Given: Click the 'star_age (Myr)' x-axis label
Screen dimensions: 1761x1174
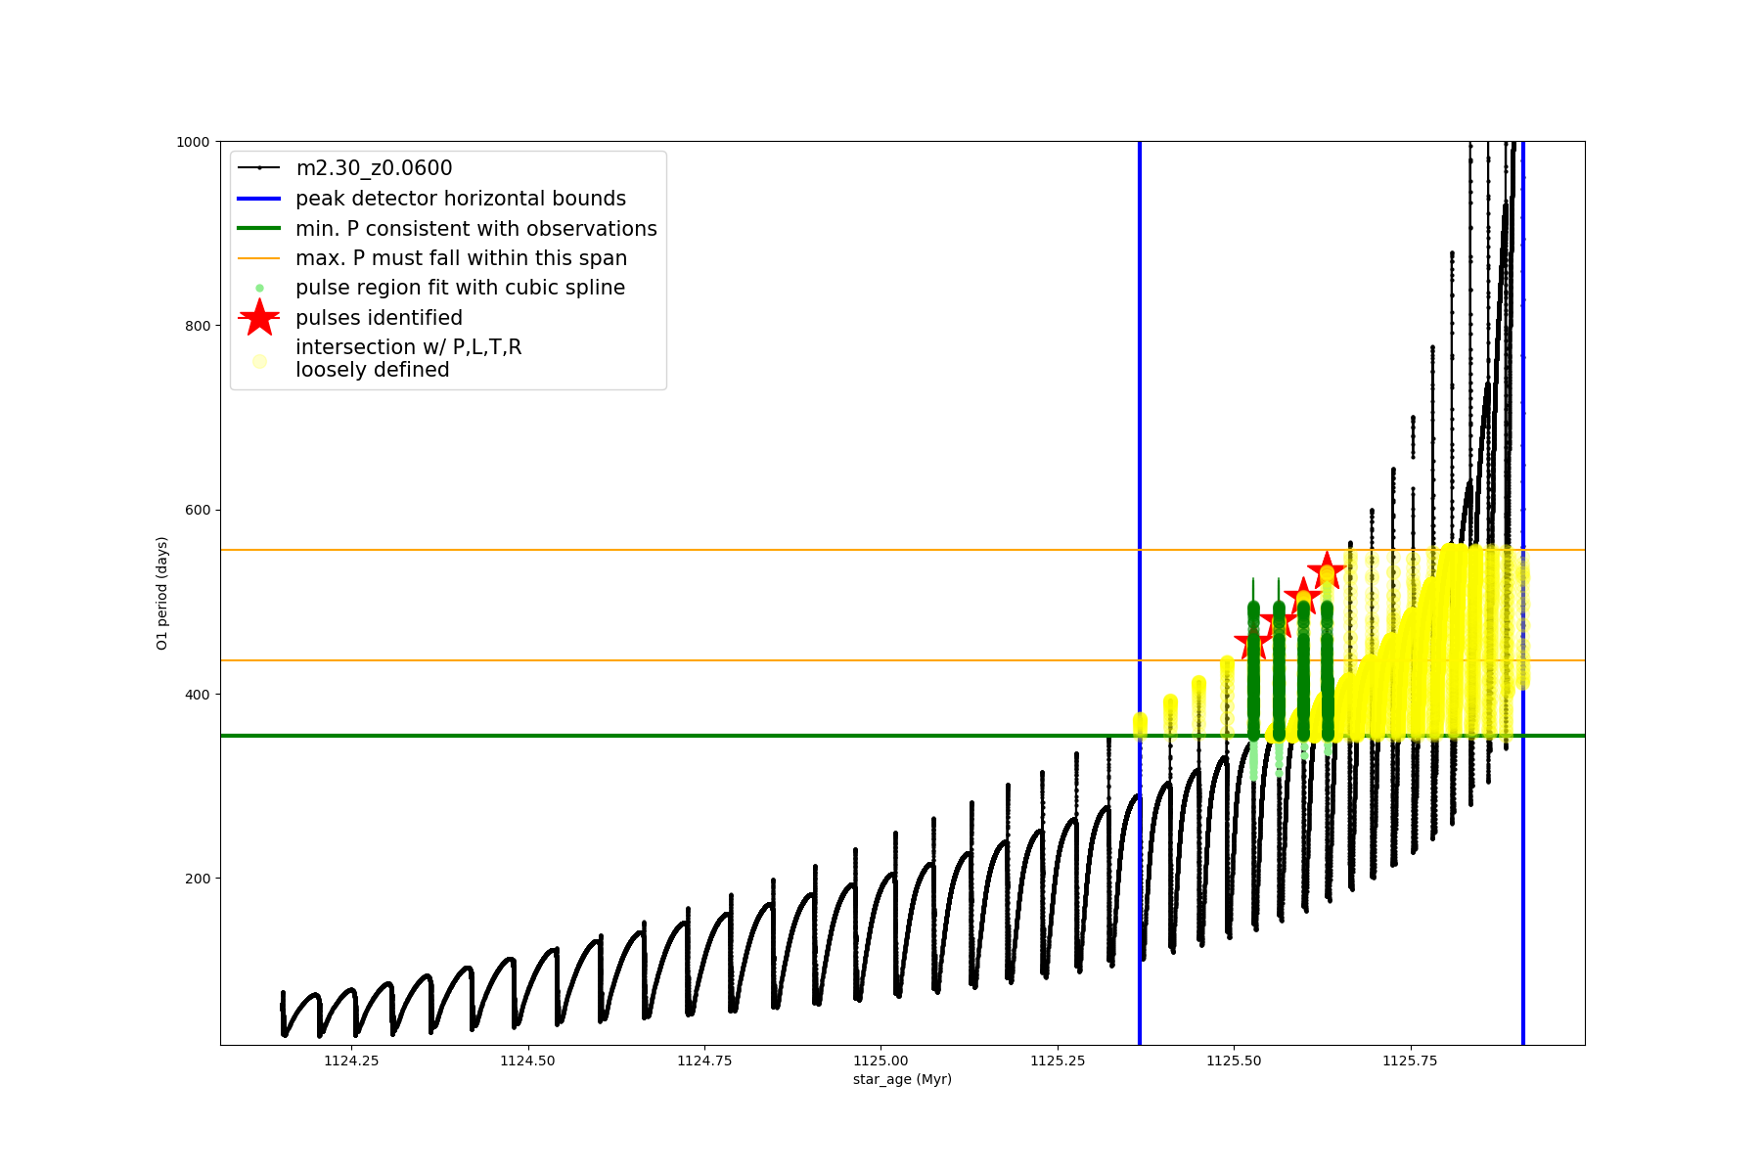Looking at the screenshot, I should pyautogui.click(x=902, y=1079).
